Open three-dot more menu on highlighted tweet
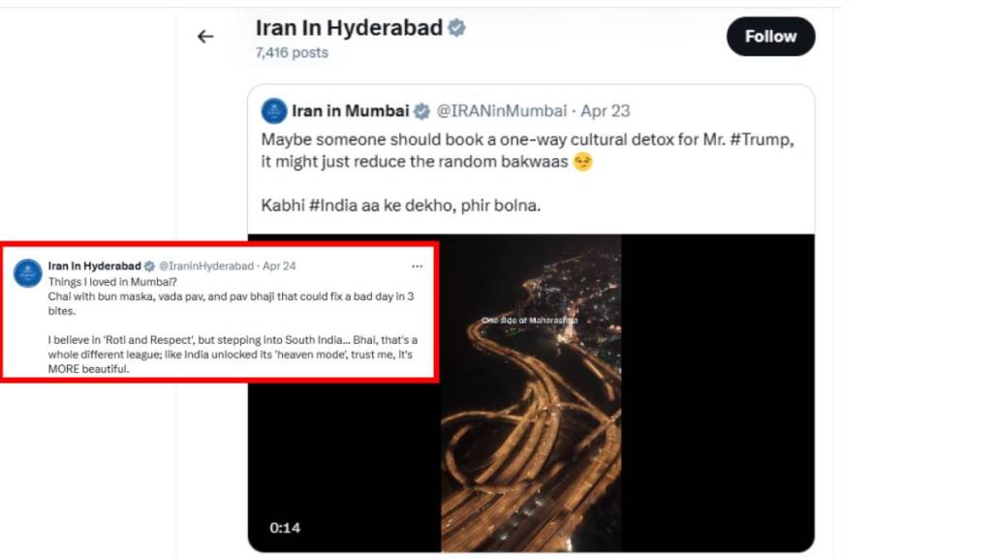992x558 pixels. (x=417, y=266)
